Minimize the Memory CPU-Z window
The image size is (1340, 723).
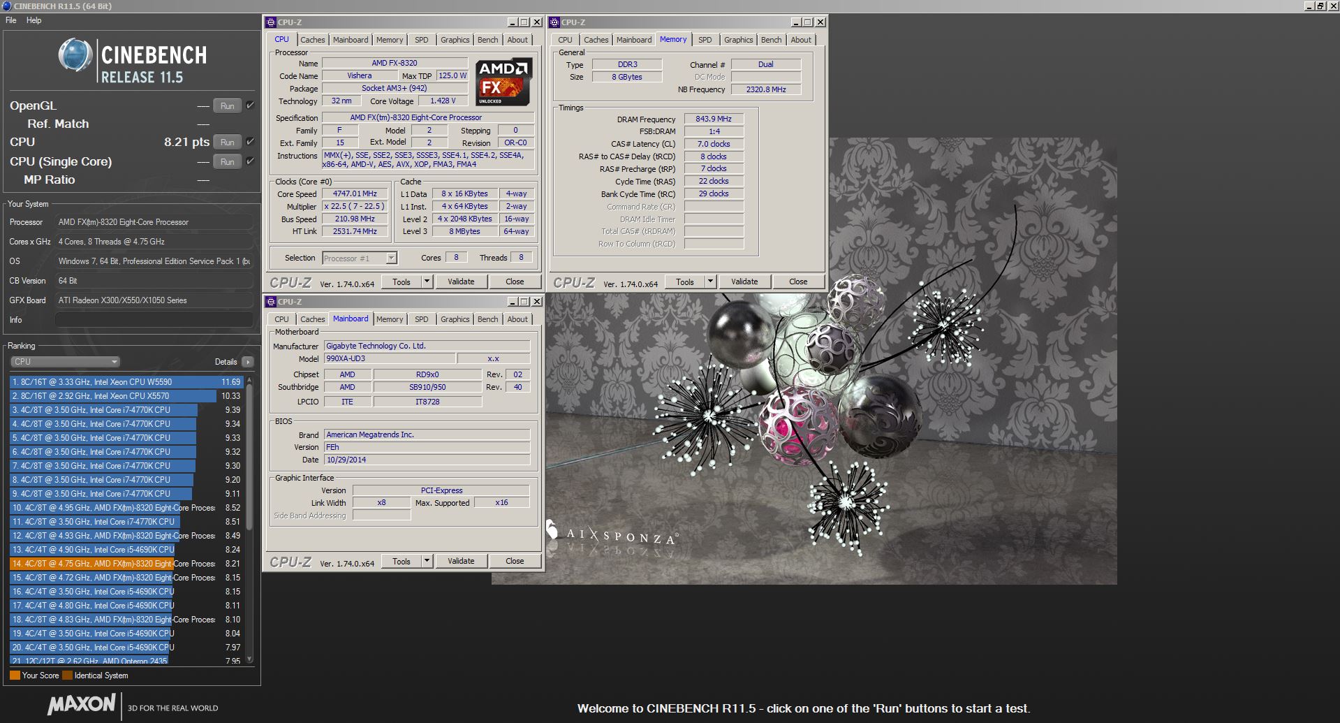(796, 22)
